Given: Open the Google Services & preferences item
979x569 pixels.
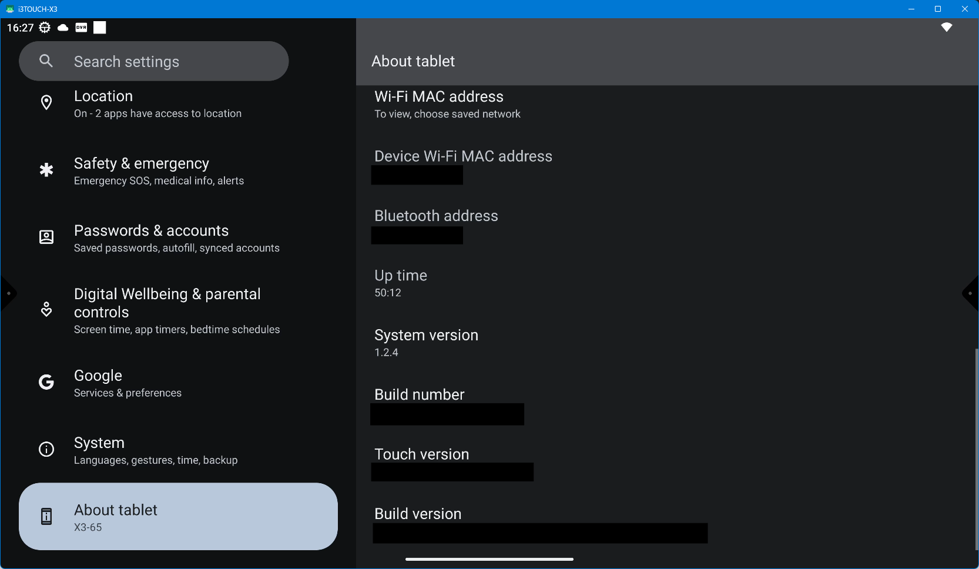Looking at the screenshot, I should tap(128, 383).
